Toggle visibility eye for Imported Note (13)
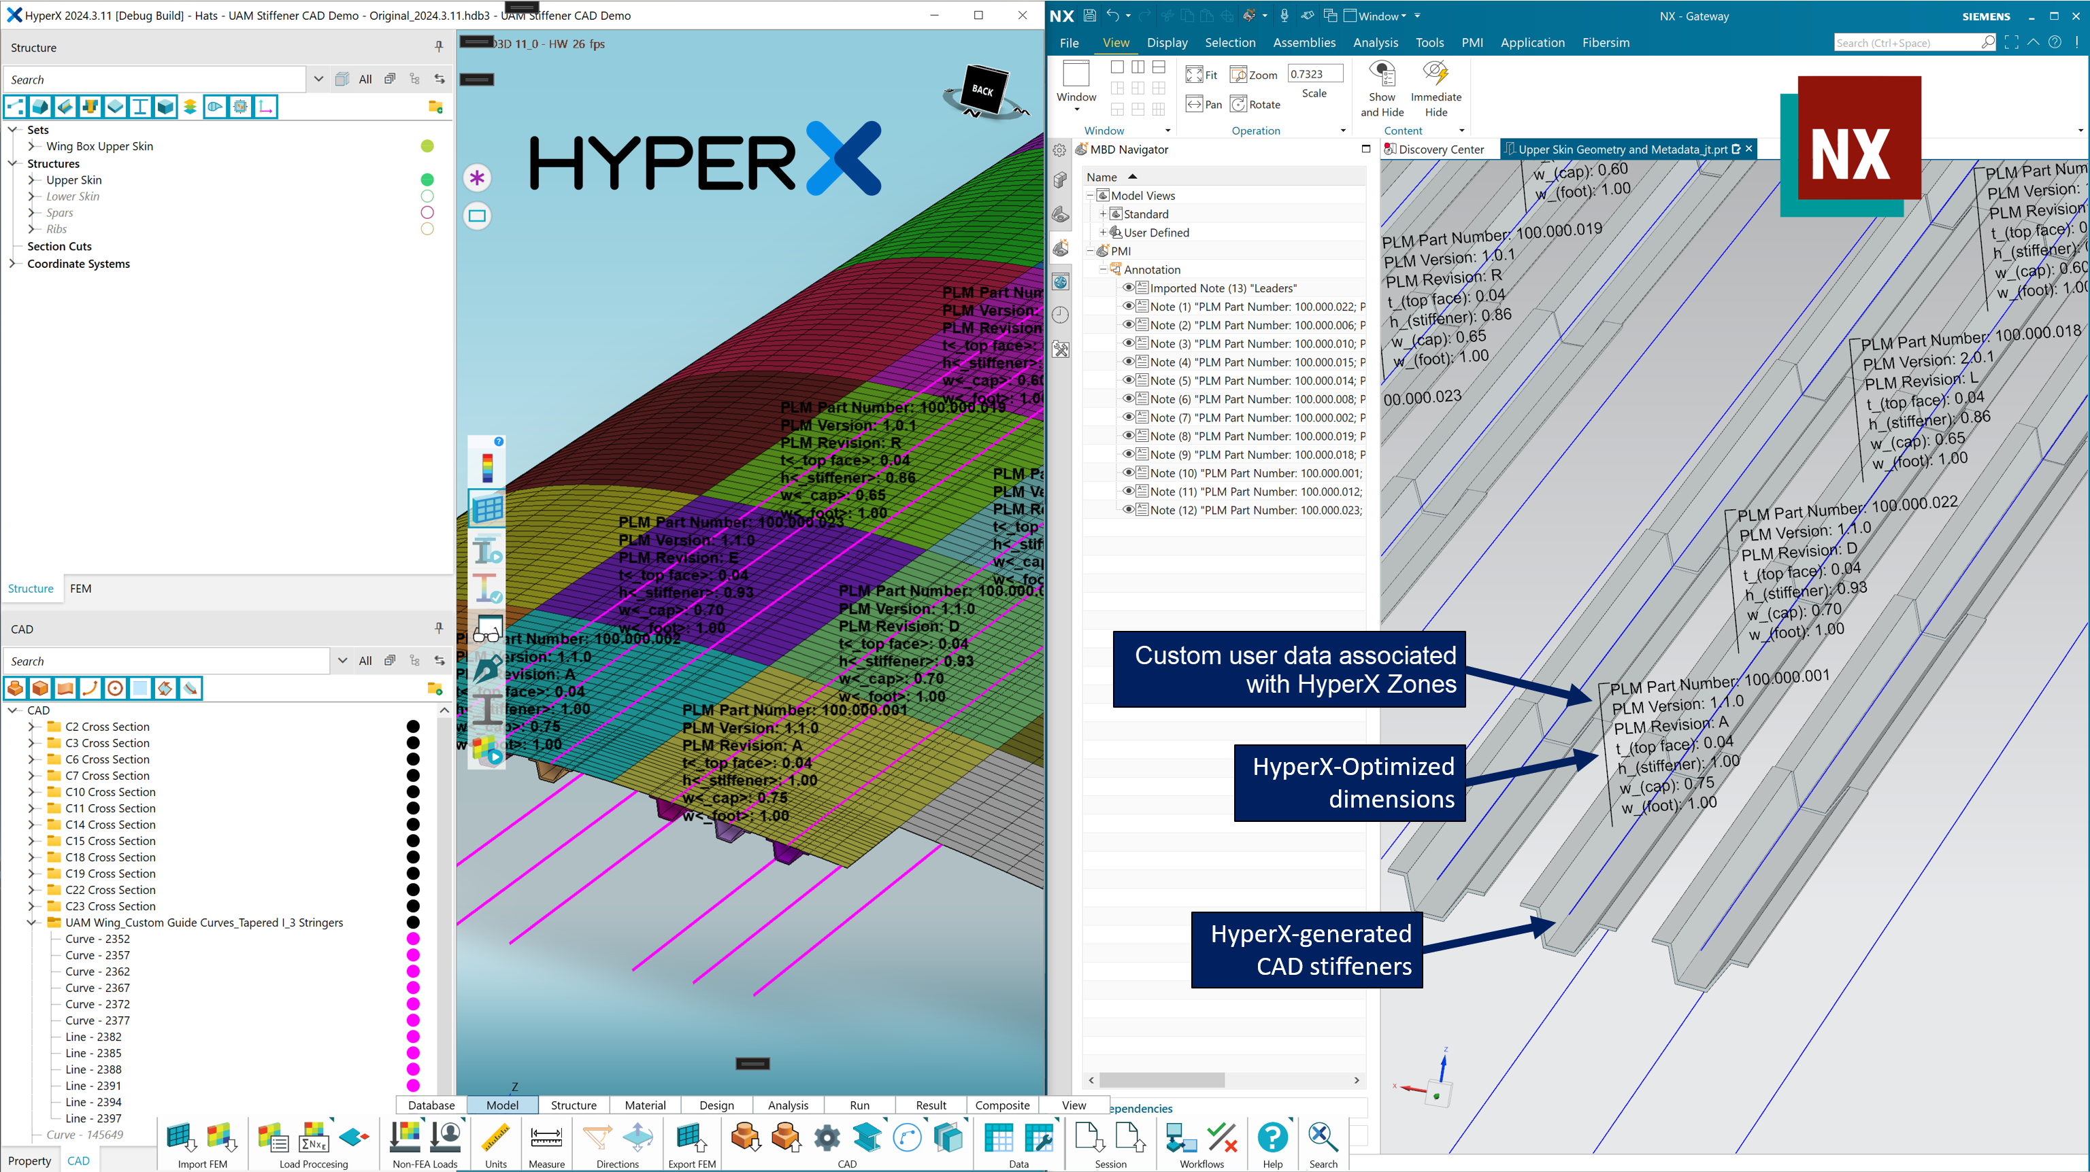 point(1128,287)
